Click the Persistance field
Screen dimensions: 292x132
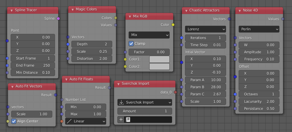pos(259,109)
